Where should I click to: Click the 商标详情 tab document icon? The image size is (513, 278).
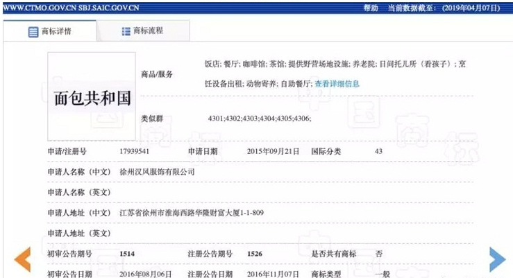33,32
